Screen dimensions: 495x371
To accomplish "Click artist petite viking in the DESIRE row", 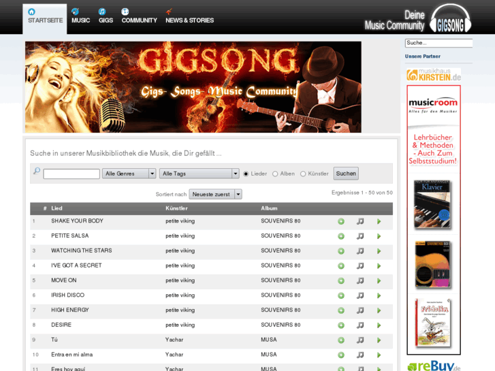I will coord(180,325).
